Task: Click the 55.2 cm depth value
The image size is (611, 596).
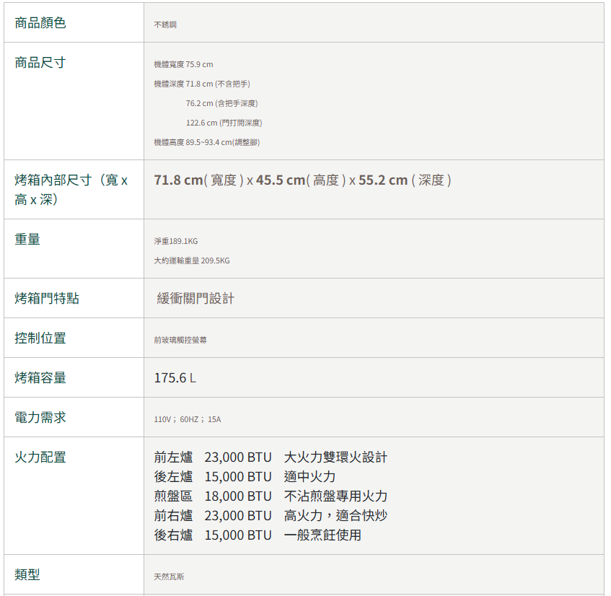Action: [x=383, y=180]
